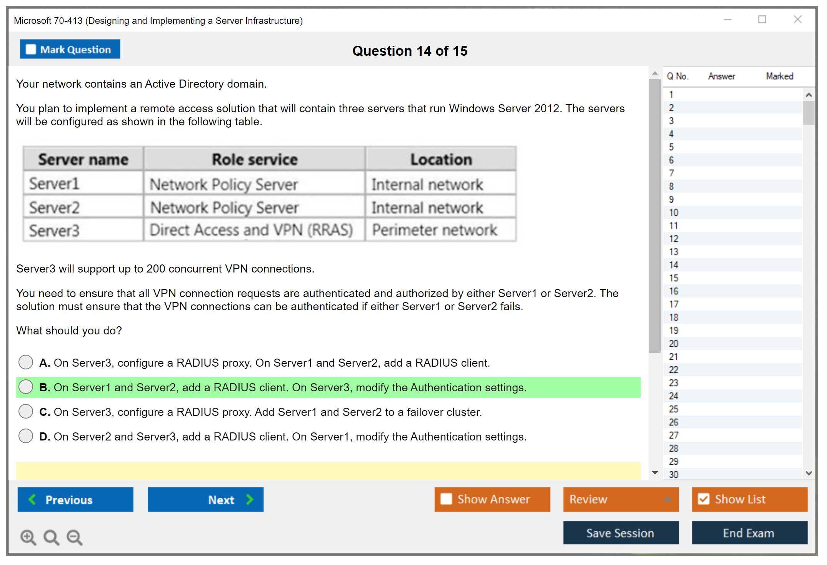Select answer A radio button
827x565 pixels.
click(25, 362)
